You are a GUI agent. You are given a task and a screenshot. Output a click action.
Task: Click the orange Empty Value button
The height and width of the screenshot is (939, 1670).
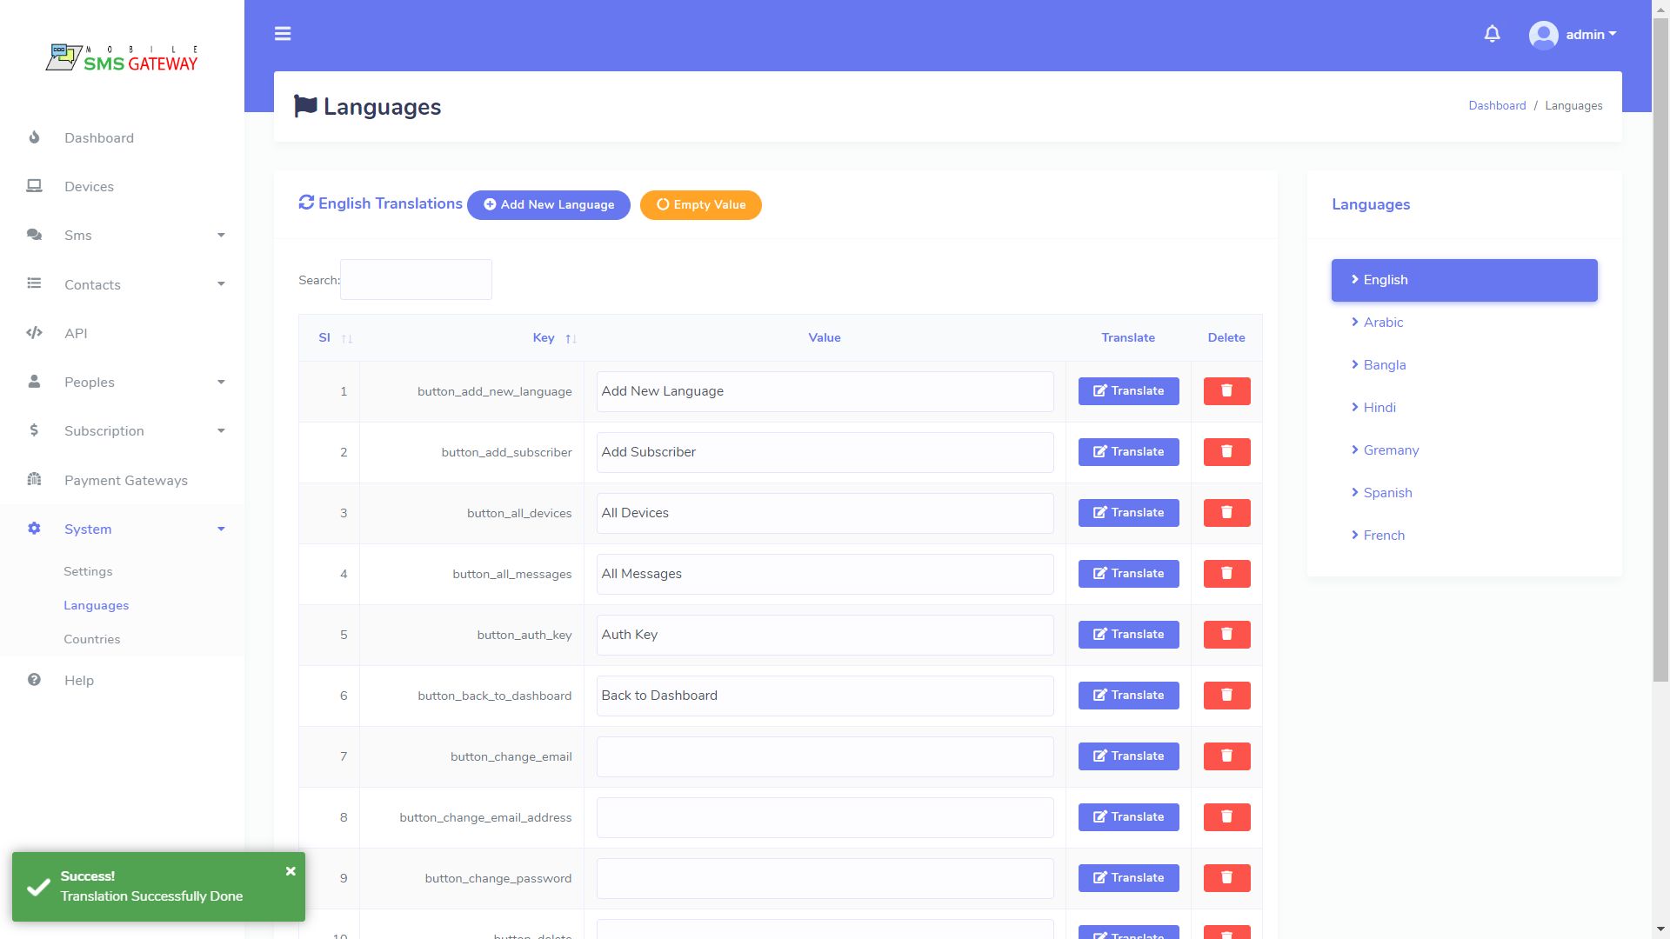(700, 205)
